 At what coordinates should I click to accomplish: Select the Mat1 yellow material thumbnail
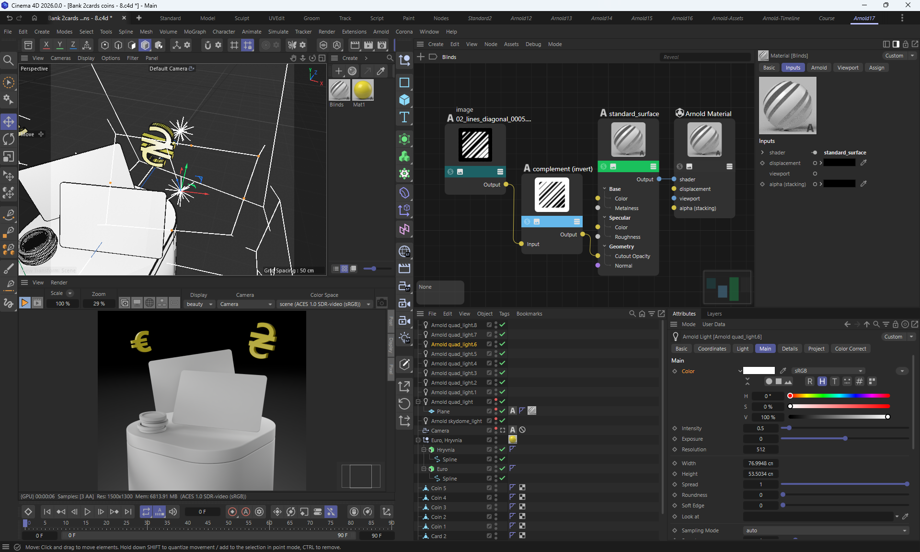[x=362, y=90]
